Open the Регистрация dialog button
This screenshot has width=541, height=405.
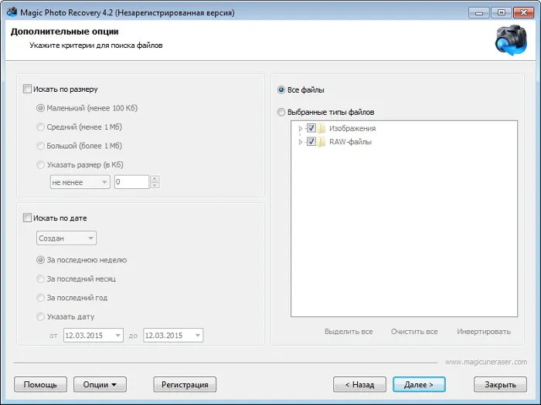pyautogui.click(x=185, y=385)
